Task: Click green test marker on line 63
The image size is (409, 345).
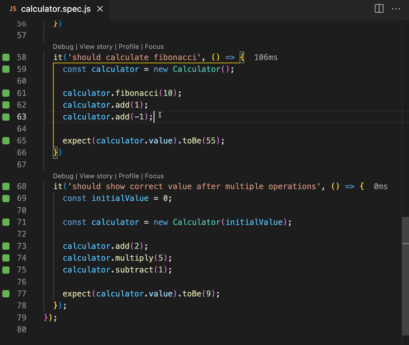Action: [6, 117]
